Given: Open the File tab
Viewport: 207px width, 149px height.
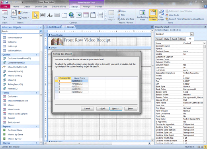Looking at the screenshot, I should coord(5,6).
